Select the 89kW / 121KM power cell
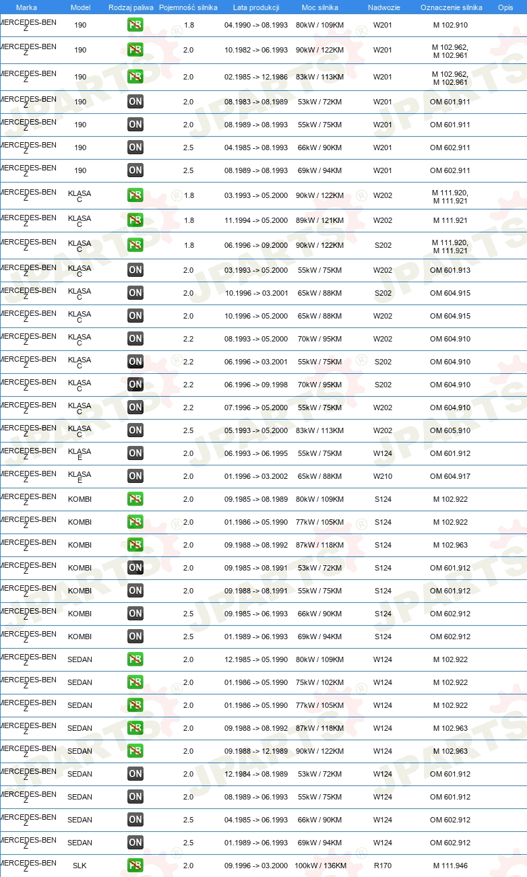 point(320,221)
